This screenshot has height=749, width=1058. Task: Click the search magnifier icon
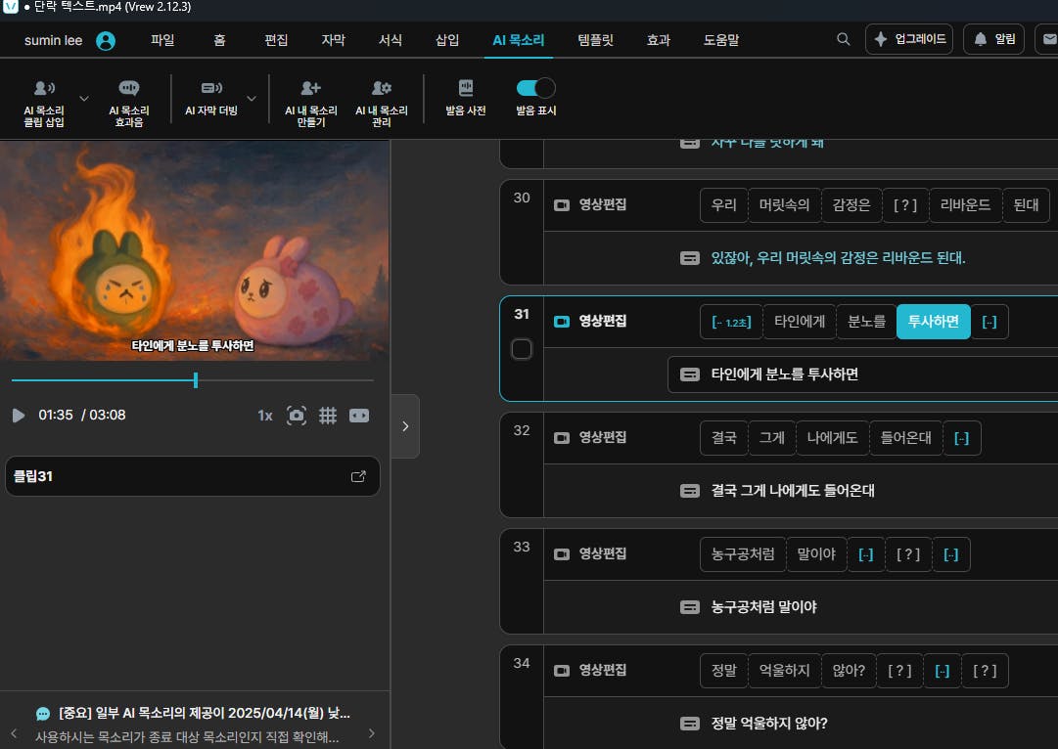[x=843, y=39]
